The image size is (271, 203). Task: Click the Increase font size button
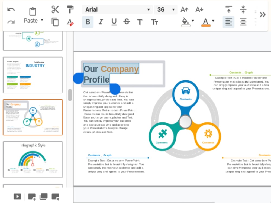184,9
